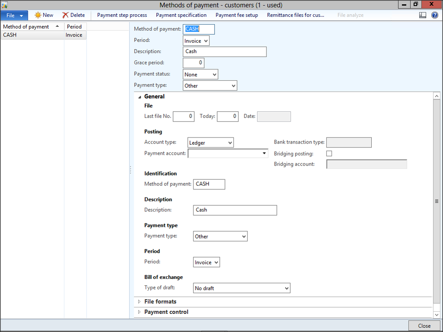The width and height of the screenshot is (443, 332).
Task: Click the vertical scrollbar in details pane
Action: click(x=437, y=201)
